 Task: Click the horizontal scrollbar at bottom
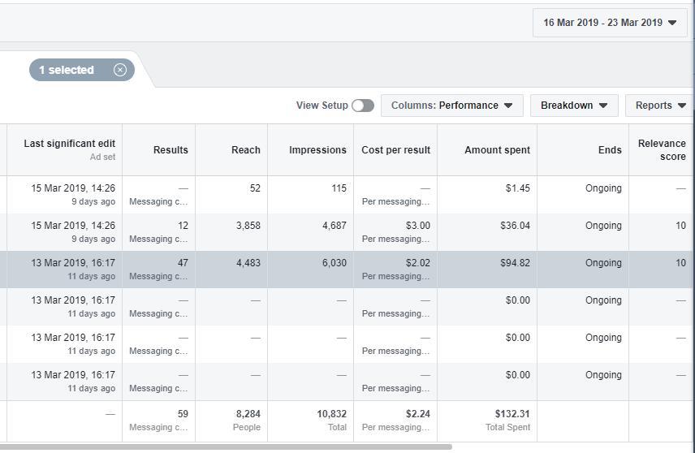(x=226, y=447)
